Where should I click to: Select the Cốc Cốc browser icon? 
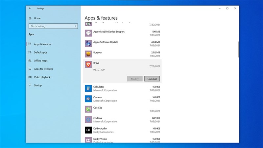pyautogui.click(x=88, y=109)
